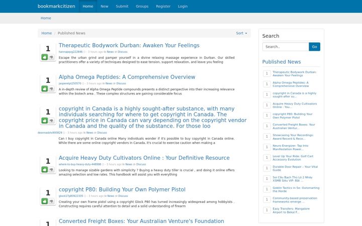Click News category under Therapeutic Bodywork post

[110, 52]
